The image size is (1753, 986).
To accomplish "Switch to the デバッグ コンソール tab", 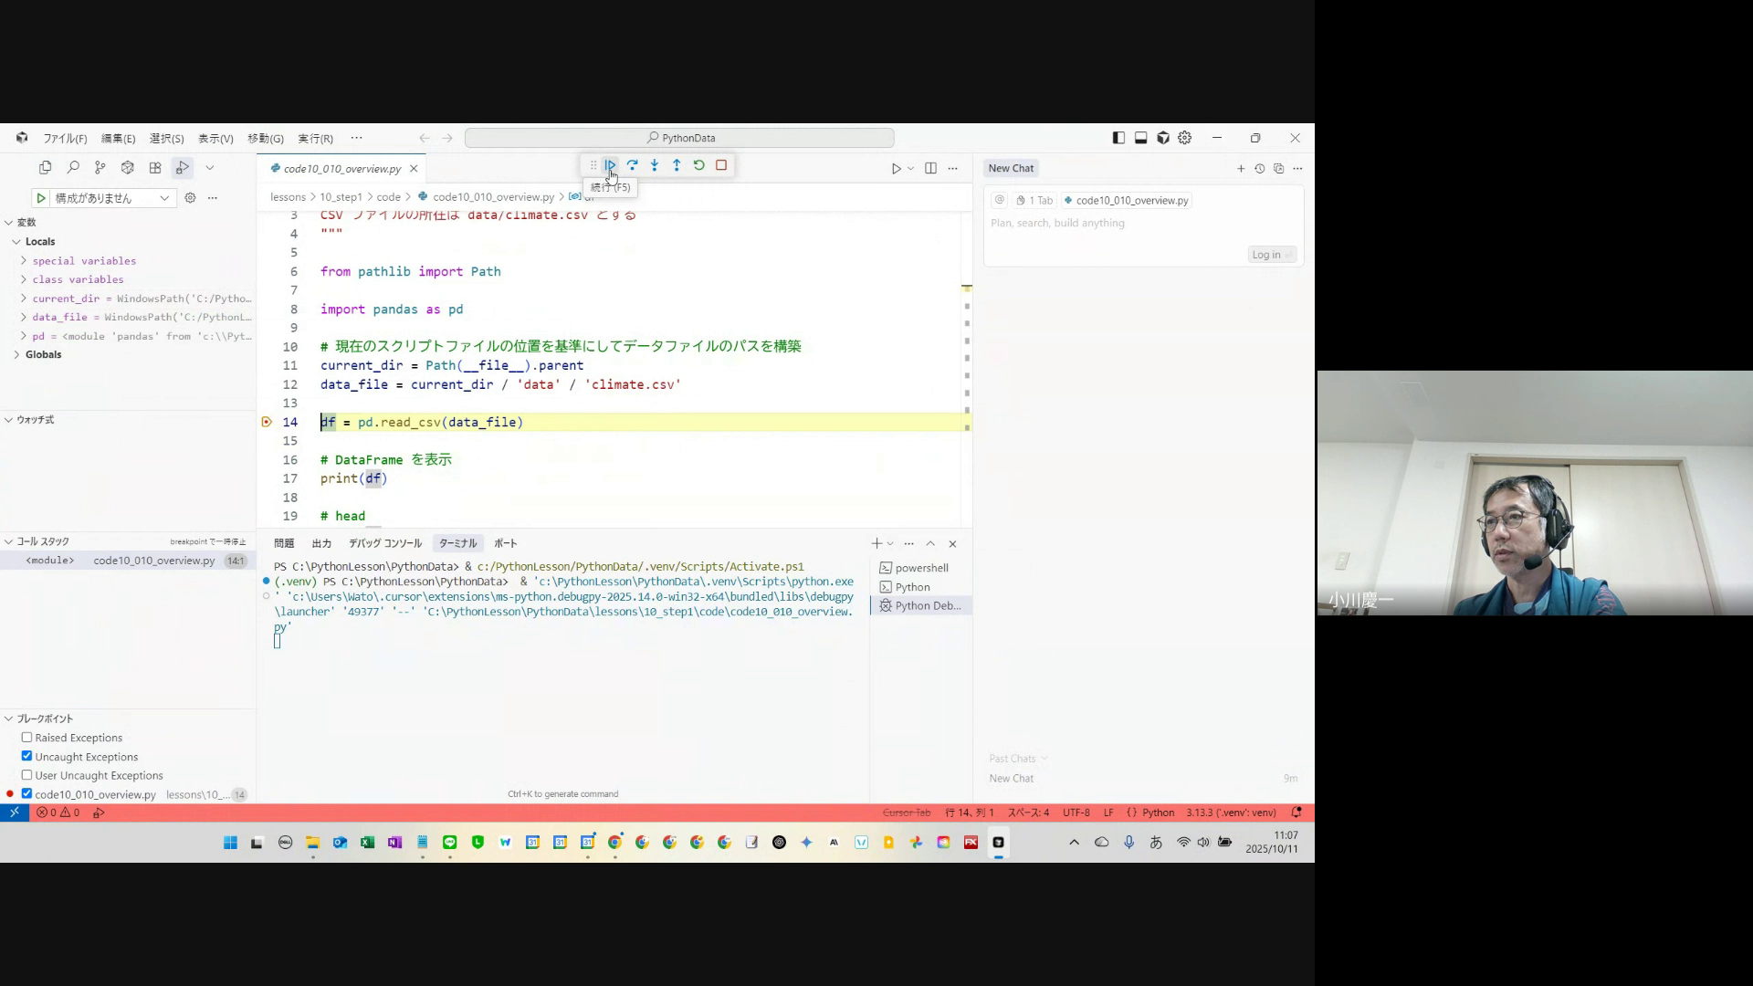I will [384, 543].
